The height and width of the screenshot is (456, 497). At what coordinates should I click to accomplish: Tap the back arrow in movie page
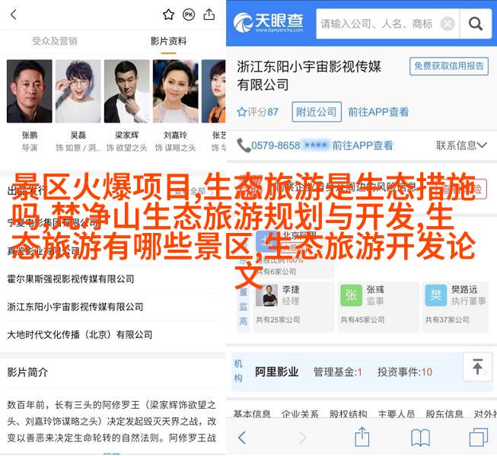point(14,14)
